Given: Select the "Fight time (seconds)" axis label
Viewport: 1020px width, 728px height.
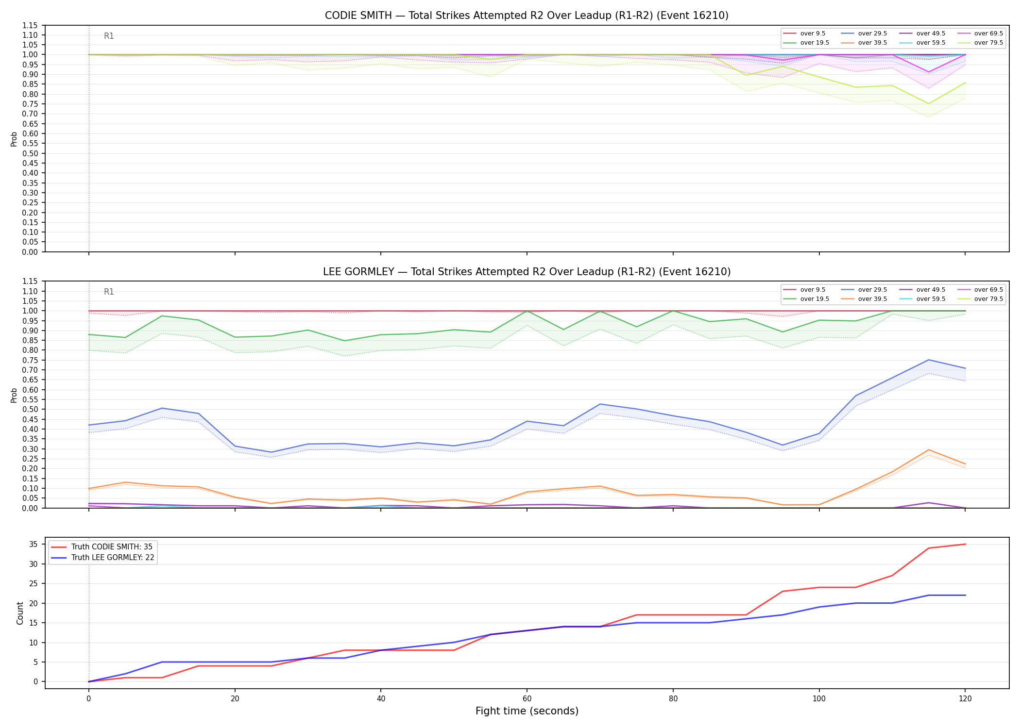Looking at the screenshot, I should (x=527, y=711).
